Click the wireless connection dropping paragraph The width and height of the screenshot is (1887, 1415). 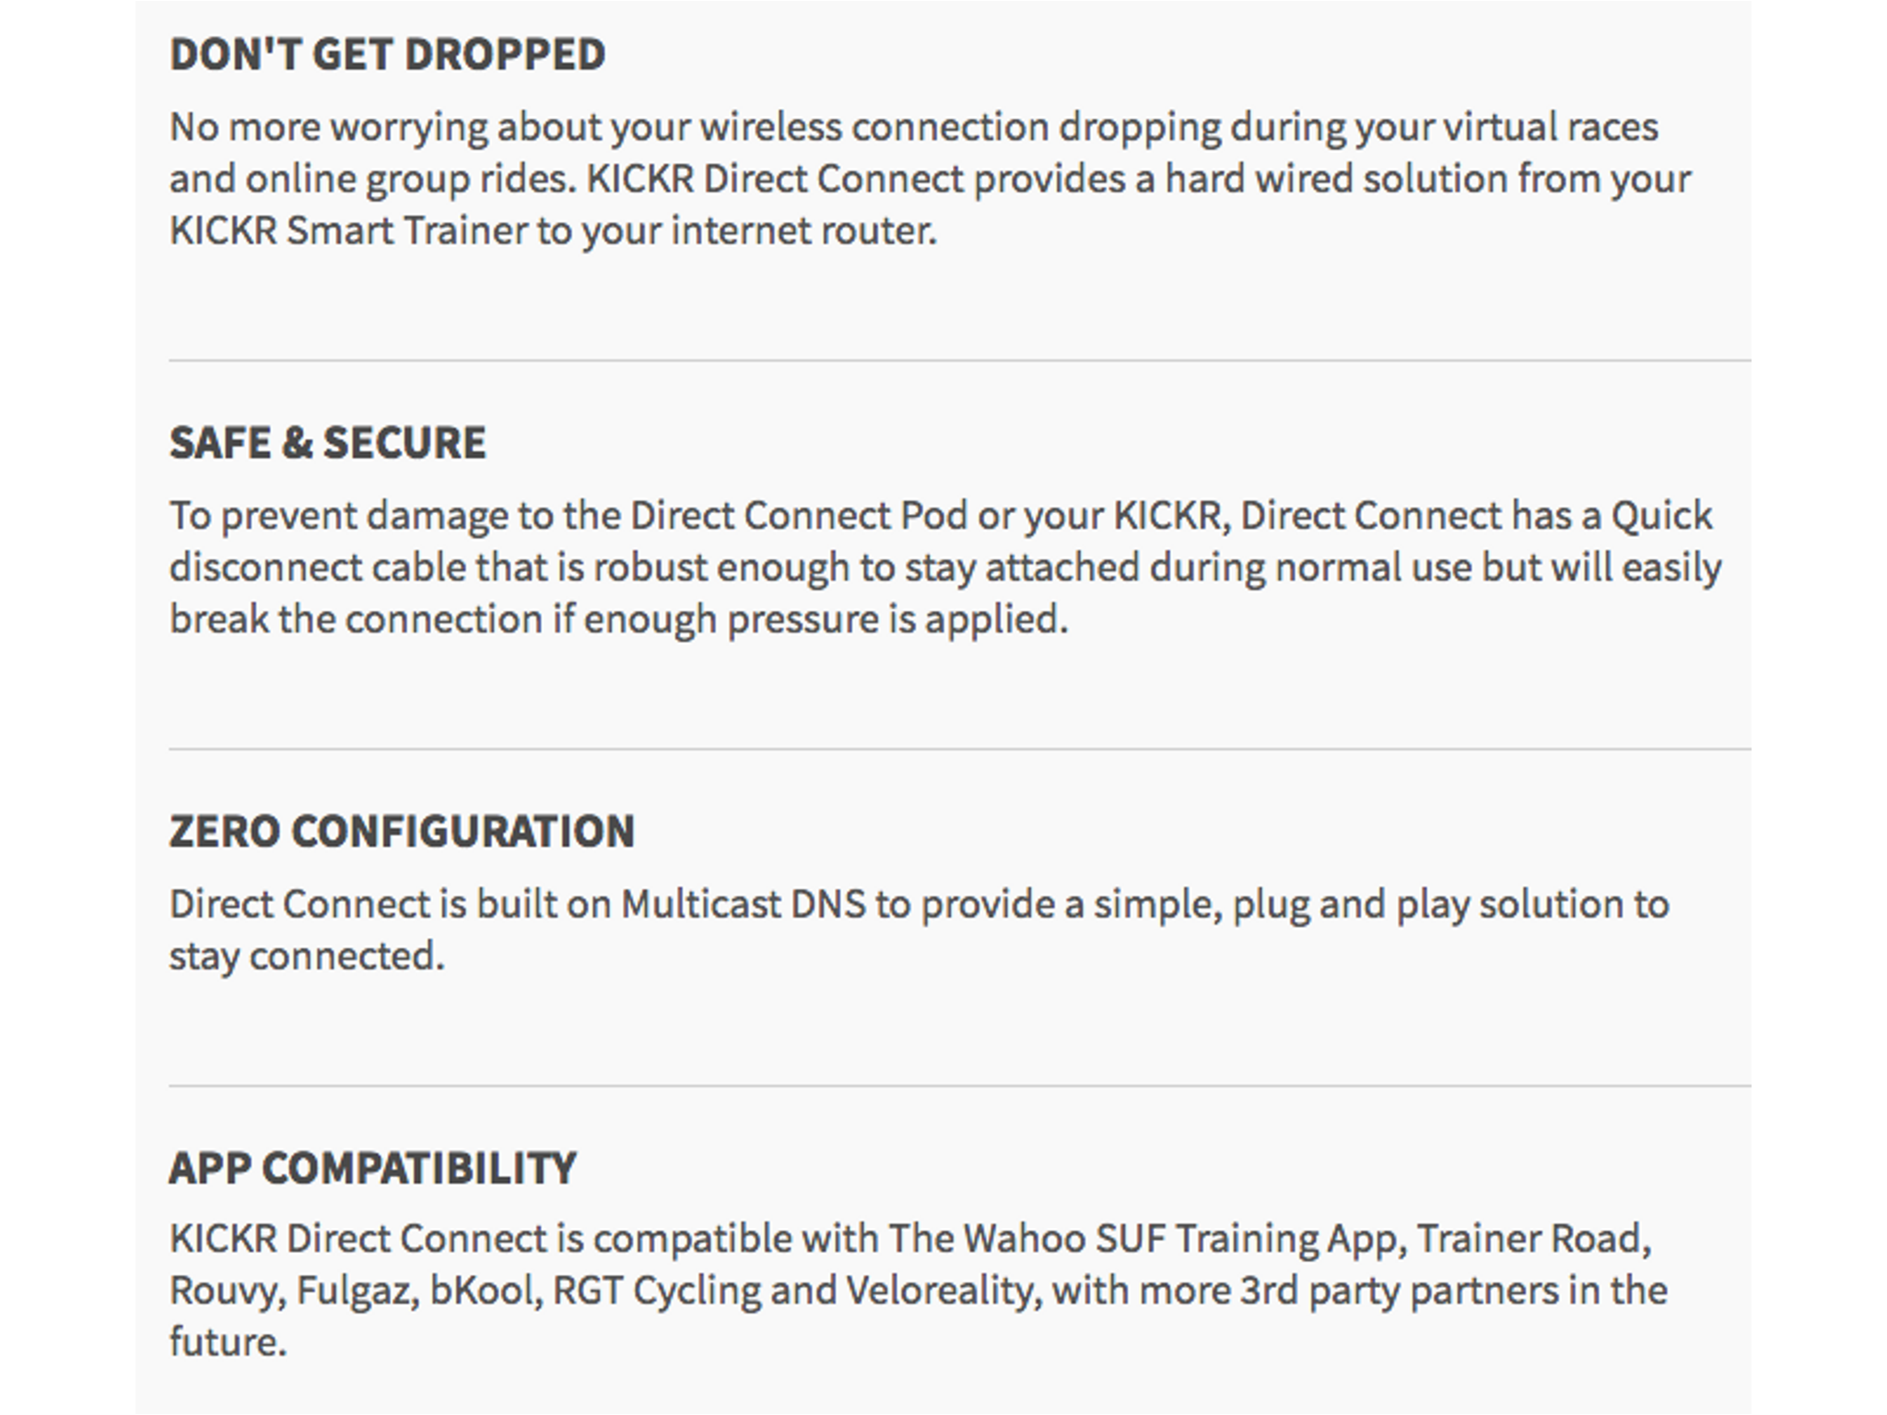[x=930, y=179]
